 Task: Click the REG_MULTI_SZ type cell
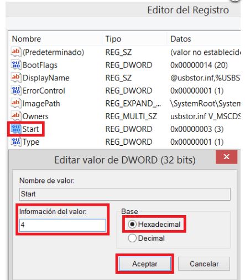(131, 116)
